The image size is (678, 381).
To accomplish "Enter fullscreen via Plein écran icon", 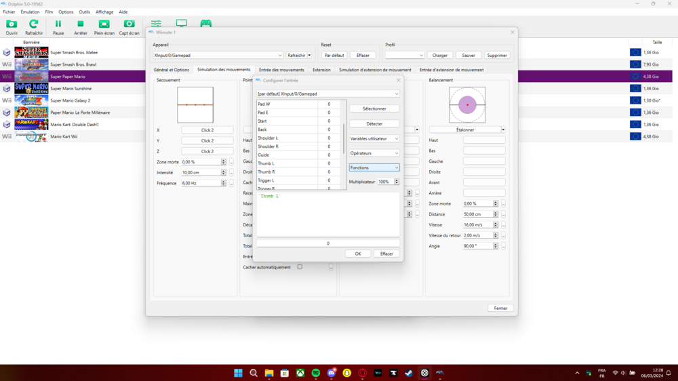I will pyautogui.click(x=104, y=24).
